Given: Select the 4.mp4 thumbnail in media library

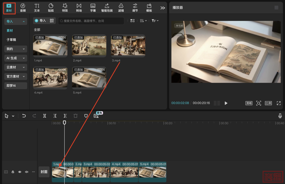Looking at the screenshot, I should tap(50, 78).
